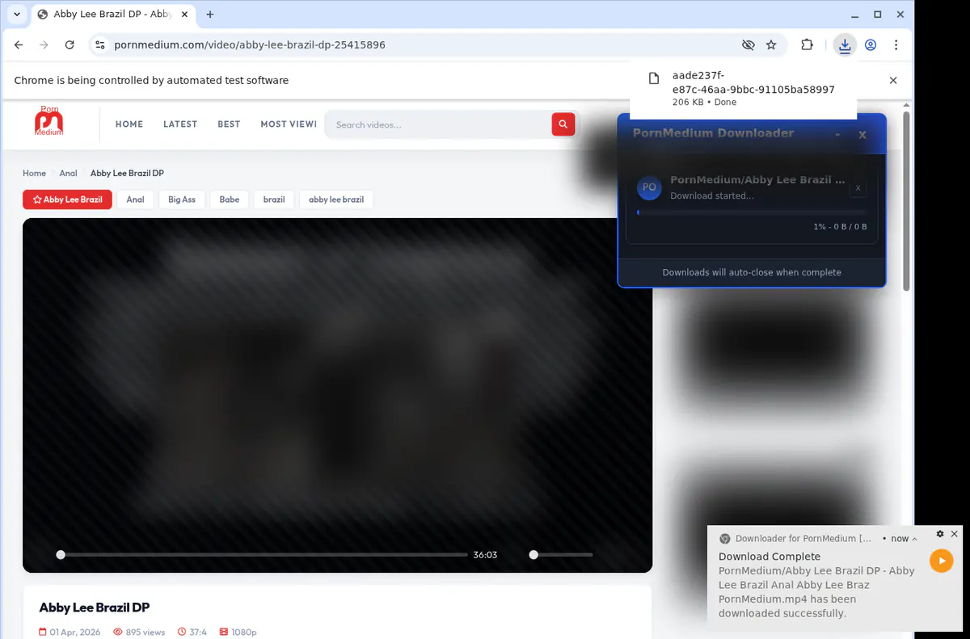Click the video title heading below player

pyautogui.click(x=95, y=607)
